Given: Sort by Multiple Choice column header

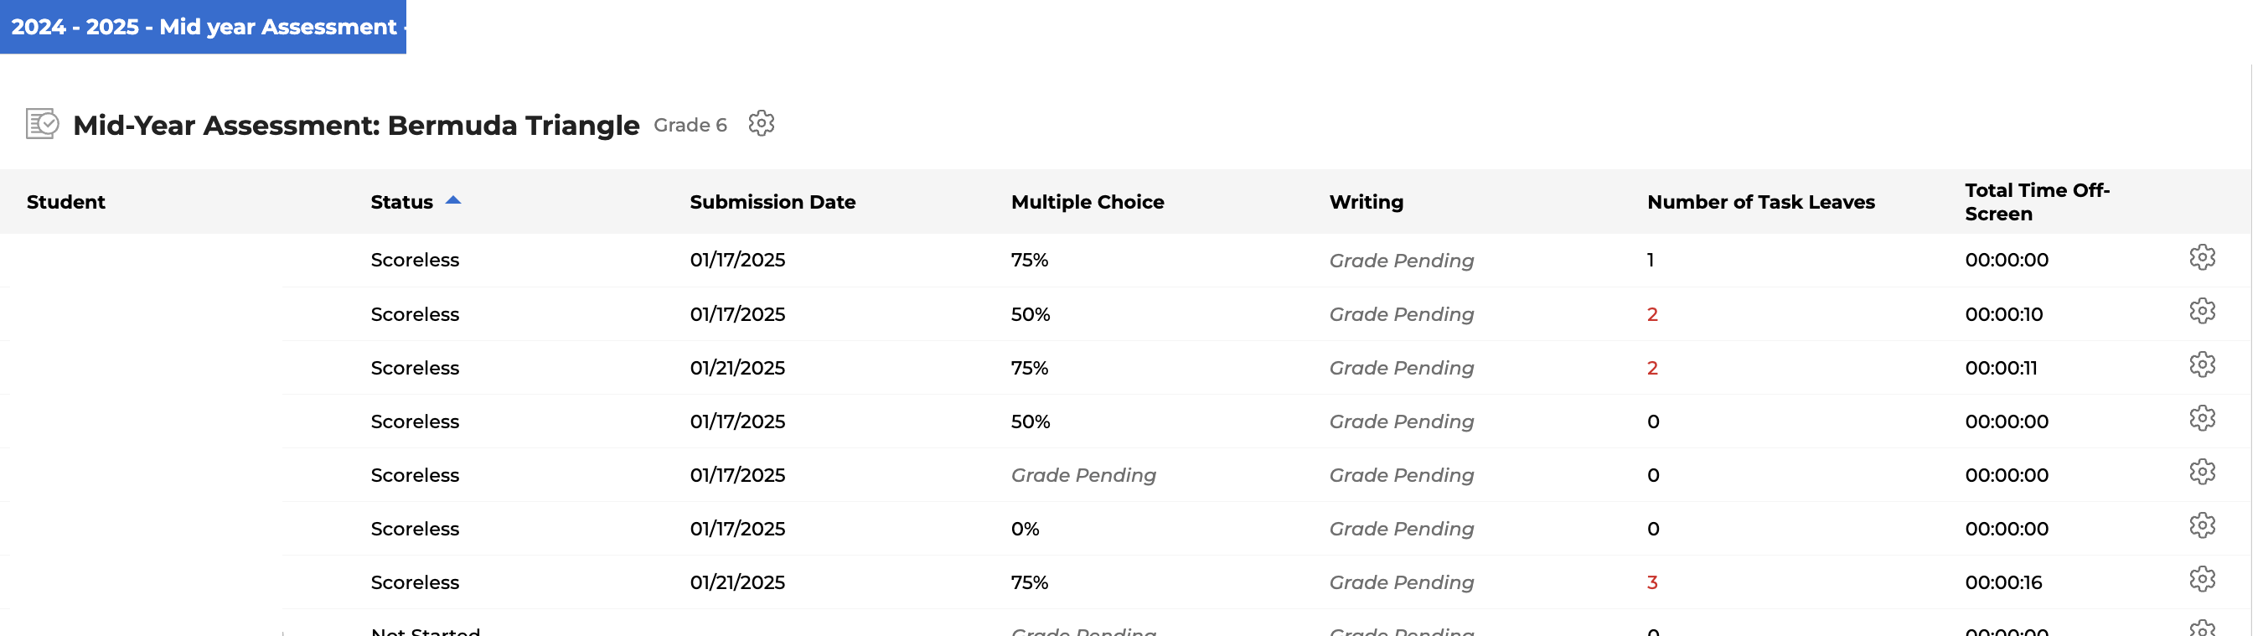Looking at the screenshot, I should point(1088,202).
